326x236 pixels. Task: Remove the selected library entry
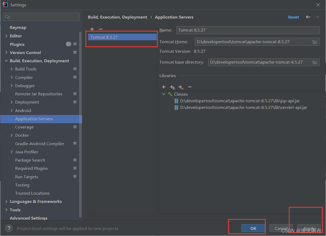(x=189, y=87)
